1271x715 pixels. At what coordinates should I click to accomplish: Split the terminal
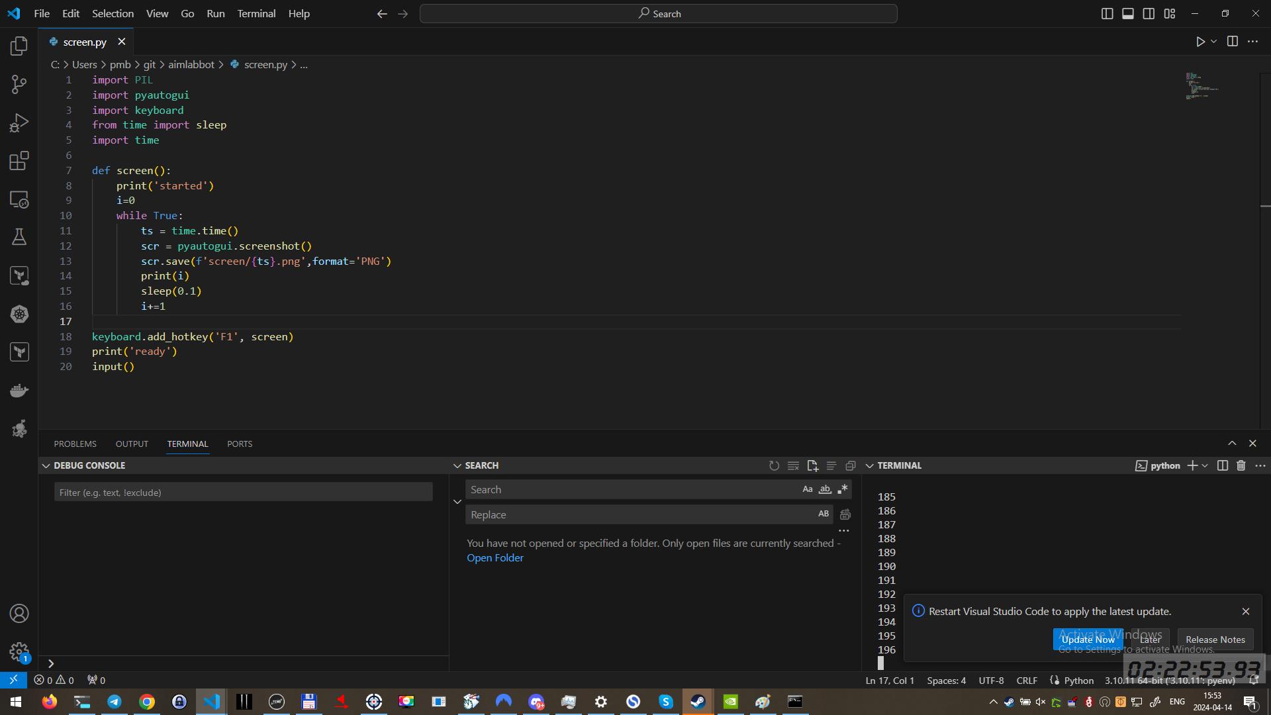click(x=1223, y=465)
